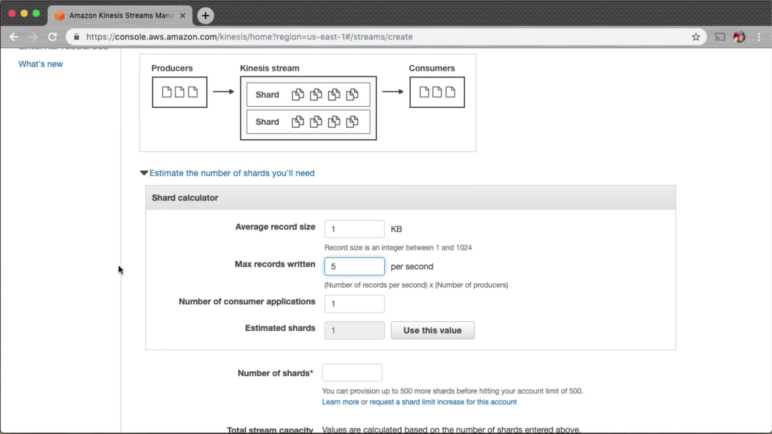Close the Amazon Kinesis Streams tab

pos(183,16)
